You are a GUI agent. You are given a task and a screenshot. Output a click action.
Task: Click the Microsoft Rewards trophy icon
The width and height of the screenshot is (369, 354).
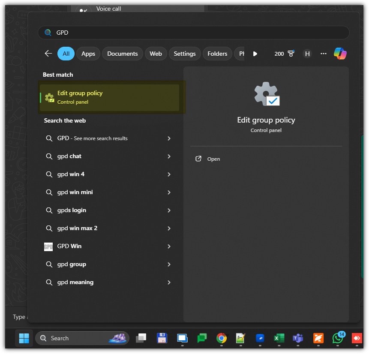pos(291,54)
